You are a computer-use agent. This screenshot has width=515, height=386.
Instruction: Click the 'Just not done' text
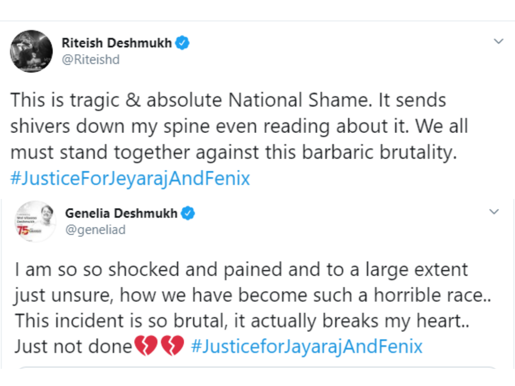[x=73, y=347]
